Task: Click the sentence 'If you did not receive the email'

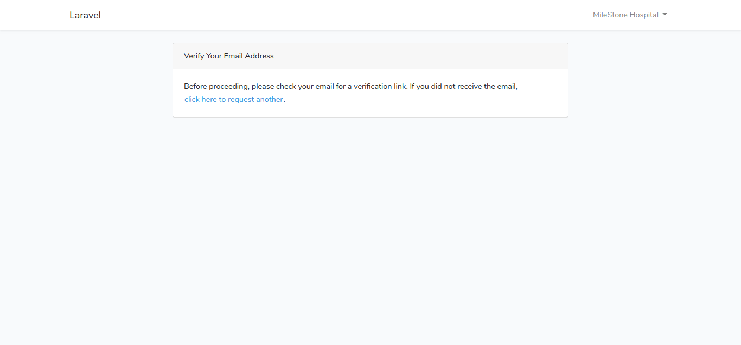Action: [x=463, y=87]
